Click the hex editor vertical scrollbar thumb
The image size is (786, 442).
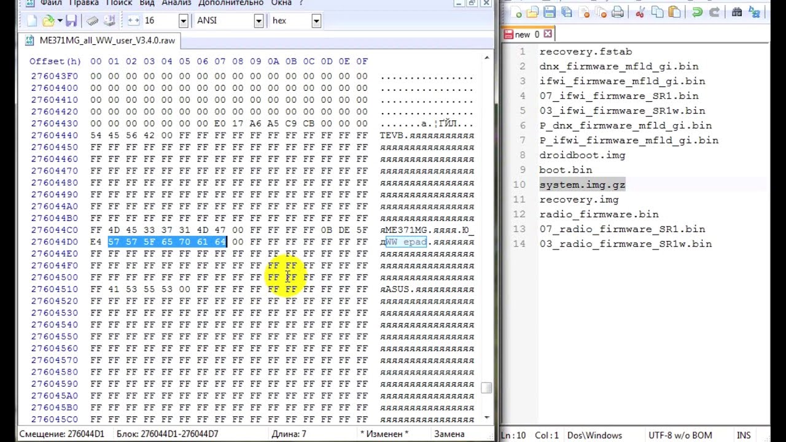tap(487, 387)
